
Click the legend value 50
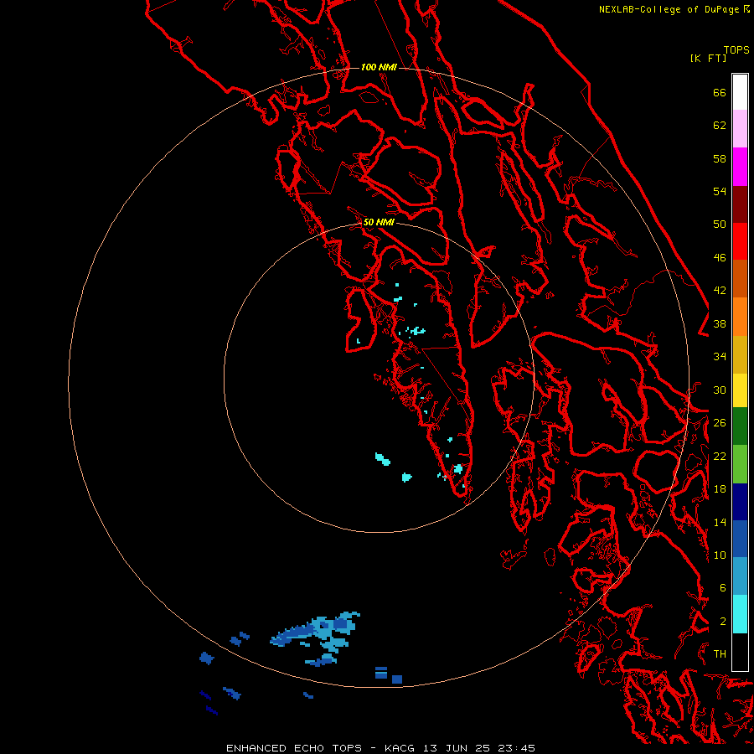point(720,225)
